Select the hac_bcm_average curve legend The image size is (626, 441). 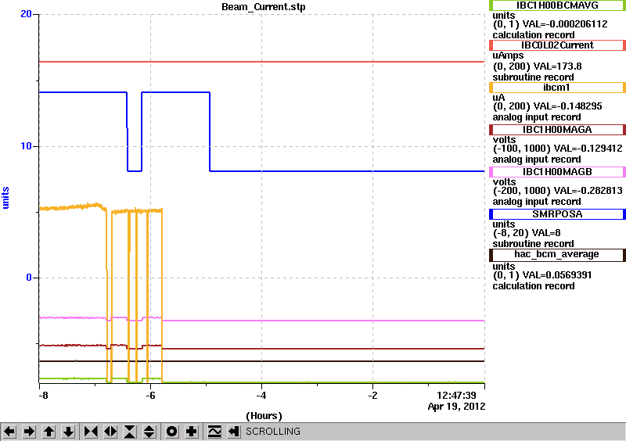557,255
